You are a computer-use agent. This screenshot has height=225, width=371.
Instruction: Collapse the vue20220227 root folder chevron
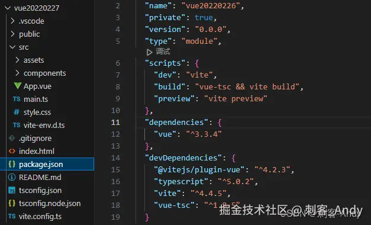8,8
